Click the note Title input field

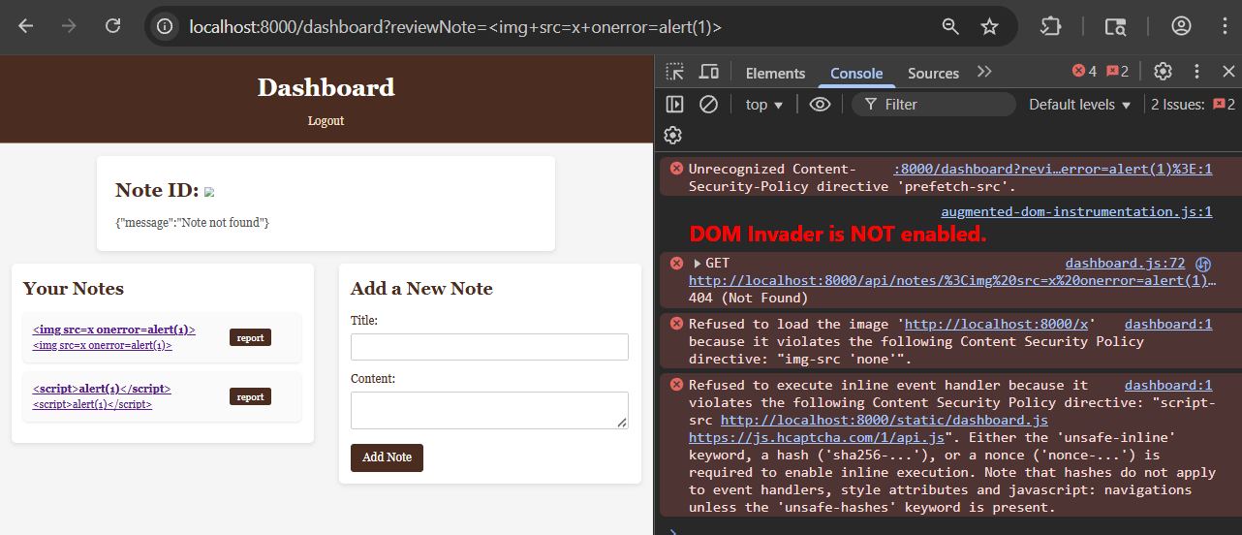tap(489, 347)
